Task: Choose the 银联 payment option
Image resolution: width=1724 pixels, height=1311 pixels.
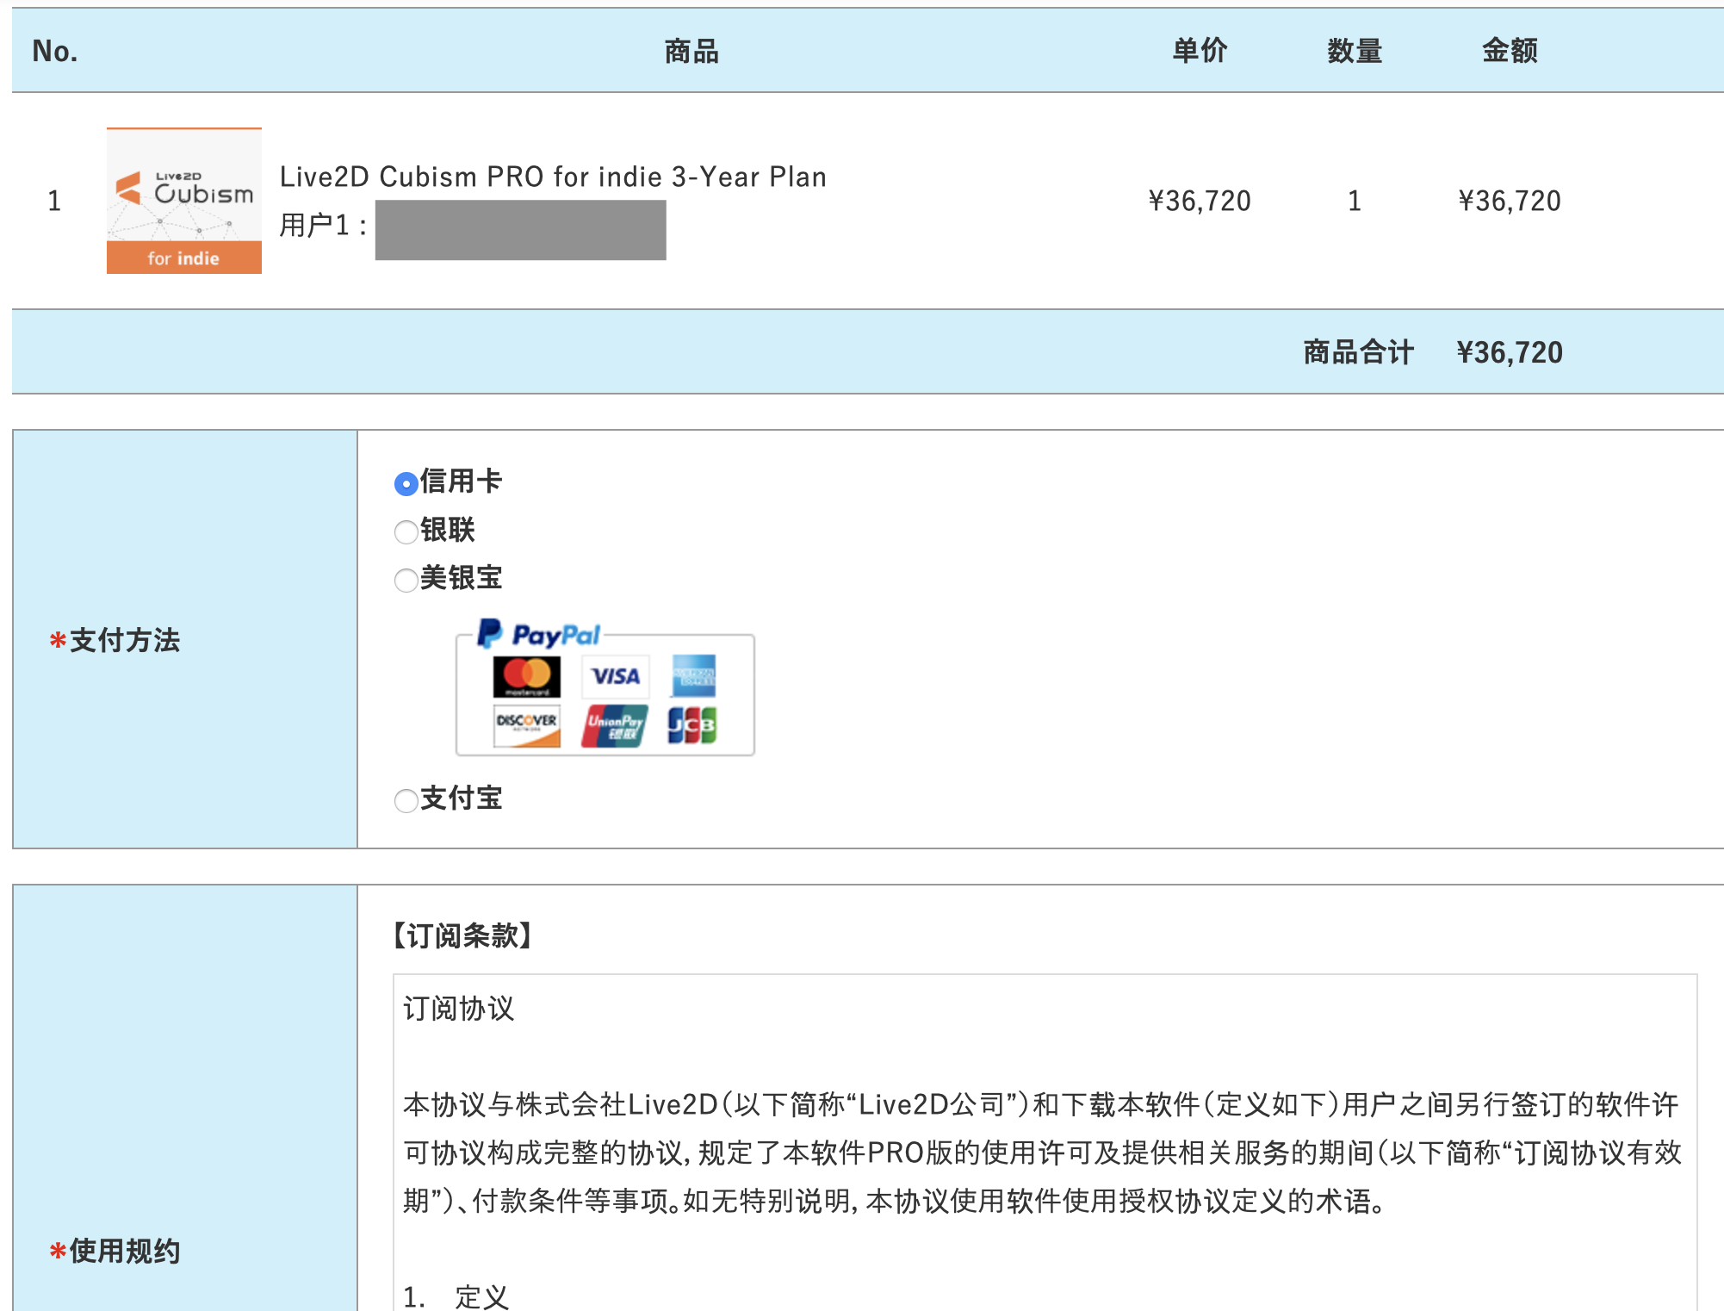Action: [406, 531]
